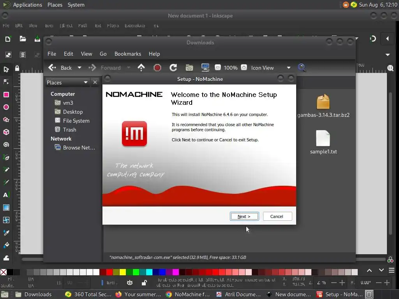The image size is (399, 299).
Task: Toggle layer visibility eye in status bar
Action: point(130,283)
